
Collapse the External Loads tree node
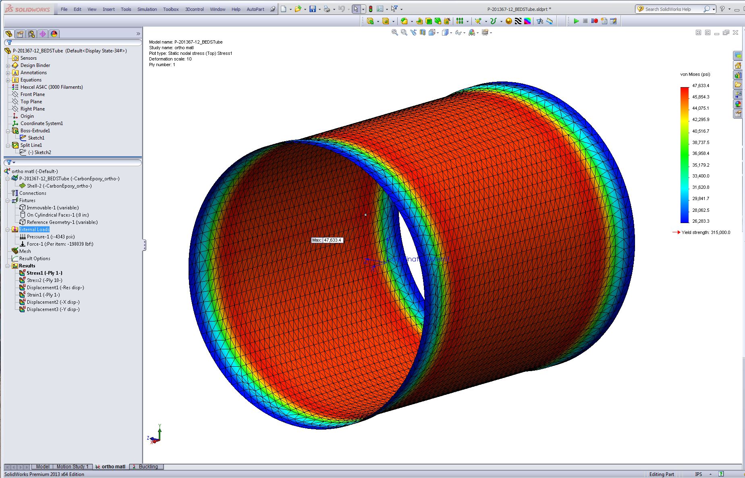[8, 230]
